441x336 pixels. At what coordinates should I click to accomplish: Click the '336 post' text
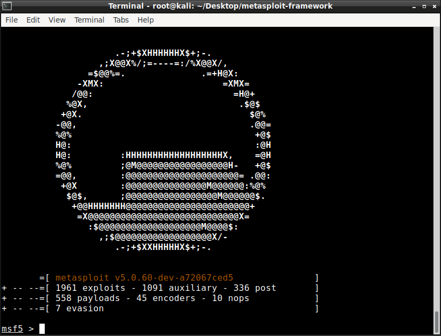(255, 288)
